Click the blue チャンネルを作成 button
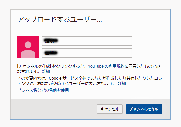This screenshot has height=127, width=181. pos(144,109)
